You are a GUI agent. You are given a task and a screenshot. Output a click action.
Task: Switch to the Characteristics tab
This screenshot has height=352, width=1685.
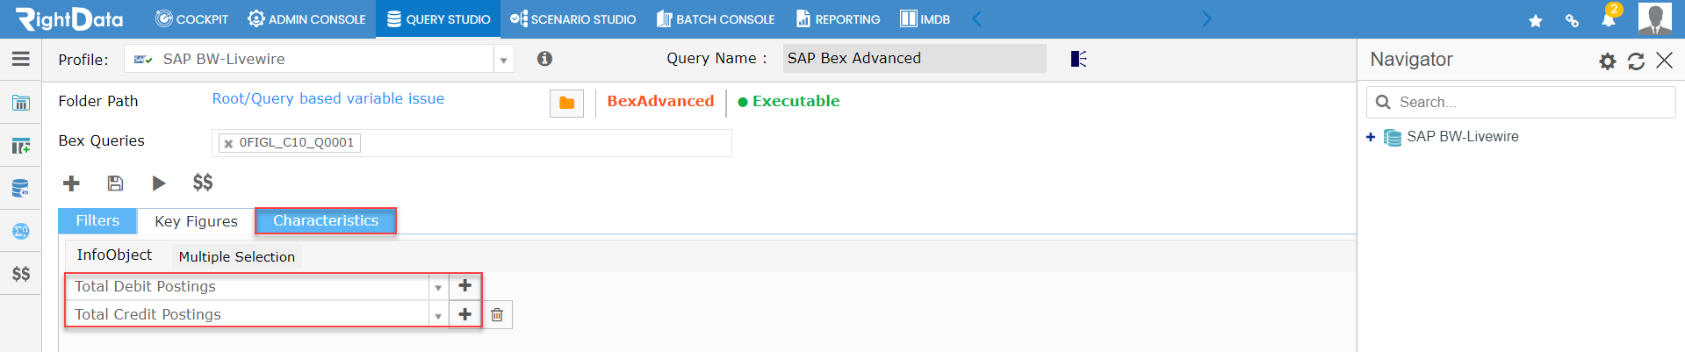326,220
